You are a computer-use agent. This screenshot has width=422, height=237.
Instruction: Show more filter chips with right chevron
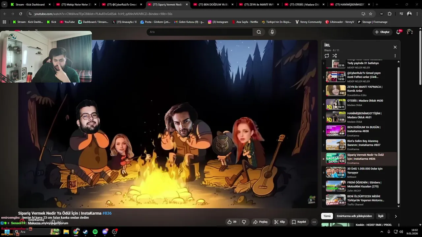coord(396,216)
